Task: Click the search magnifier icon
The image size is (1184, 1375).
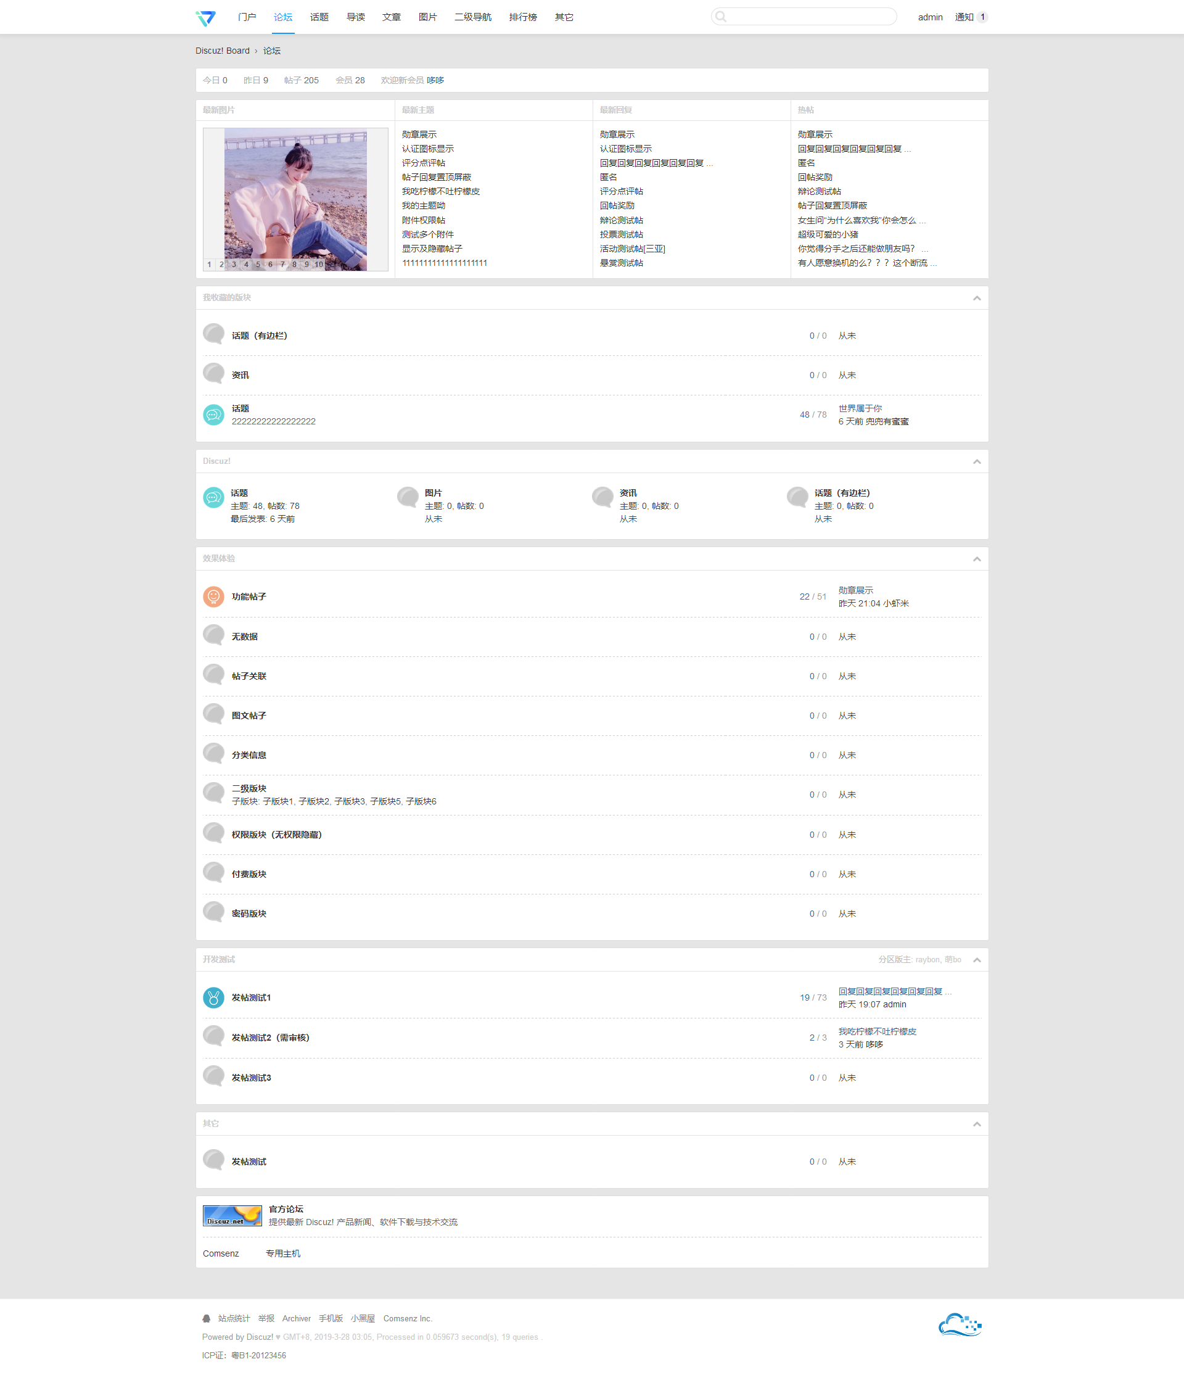Action: tap(721, 17)
